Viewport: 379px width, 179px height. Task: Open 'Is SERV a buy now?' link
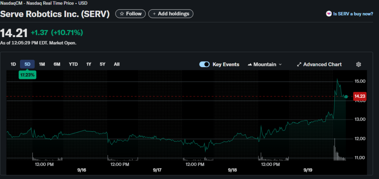pyautogui.click(x=353, y=14)
